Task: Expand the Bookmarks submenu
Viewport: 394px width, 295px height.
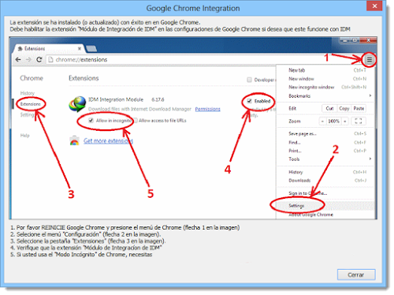Action: click(325, 95)
